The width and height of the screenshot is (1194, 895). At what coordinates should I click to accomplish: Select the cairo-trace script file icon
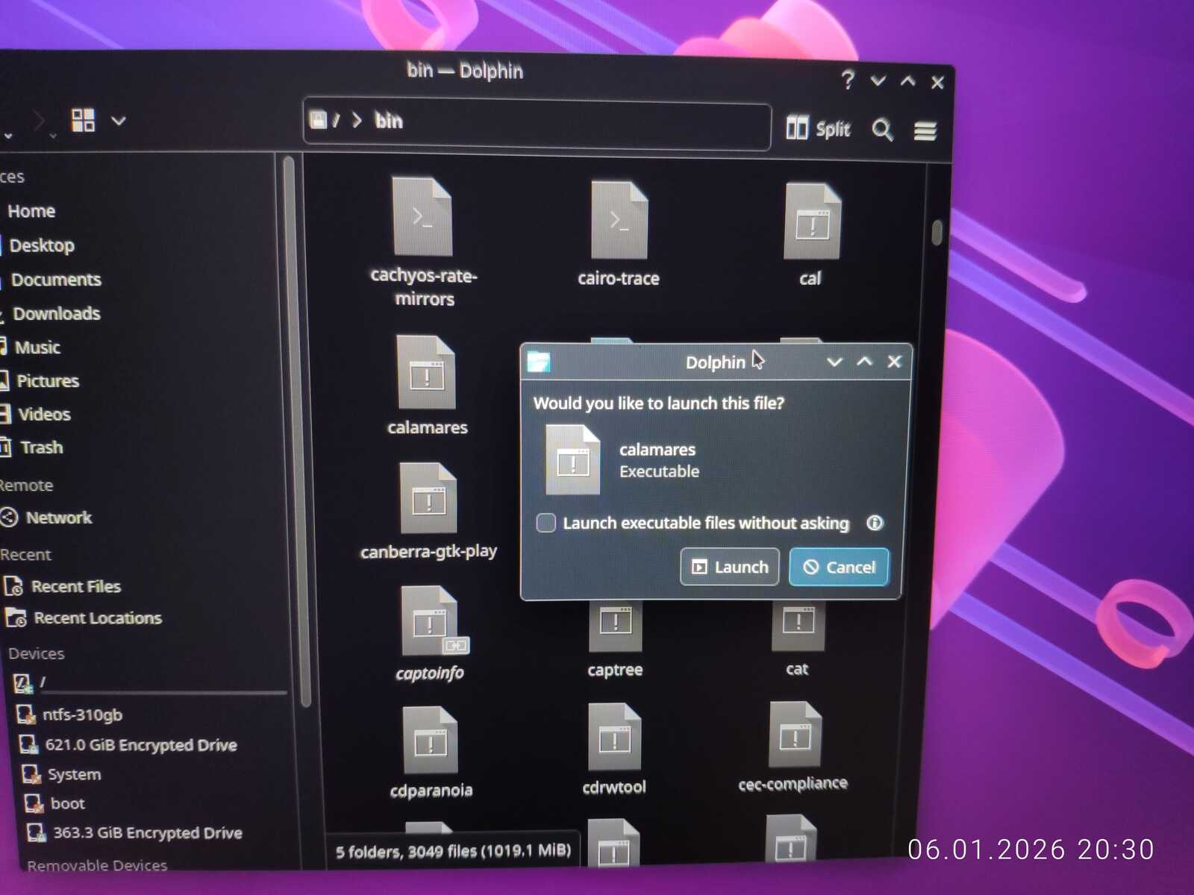pos(619,219)
